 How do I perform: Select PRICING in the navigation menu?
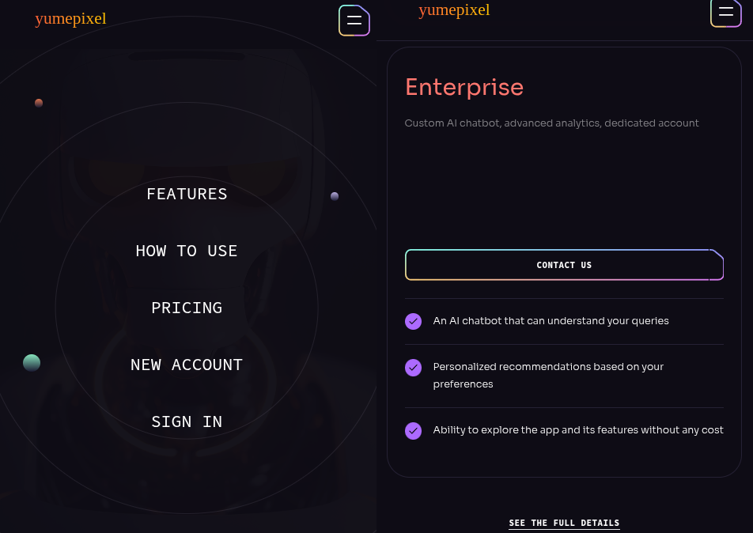187,308
